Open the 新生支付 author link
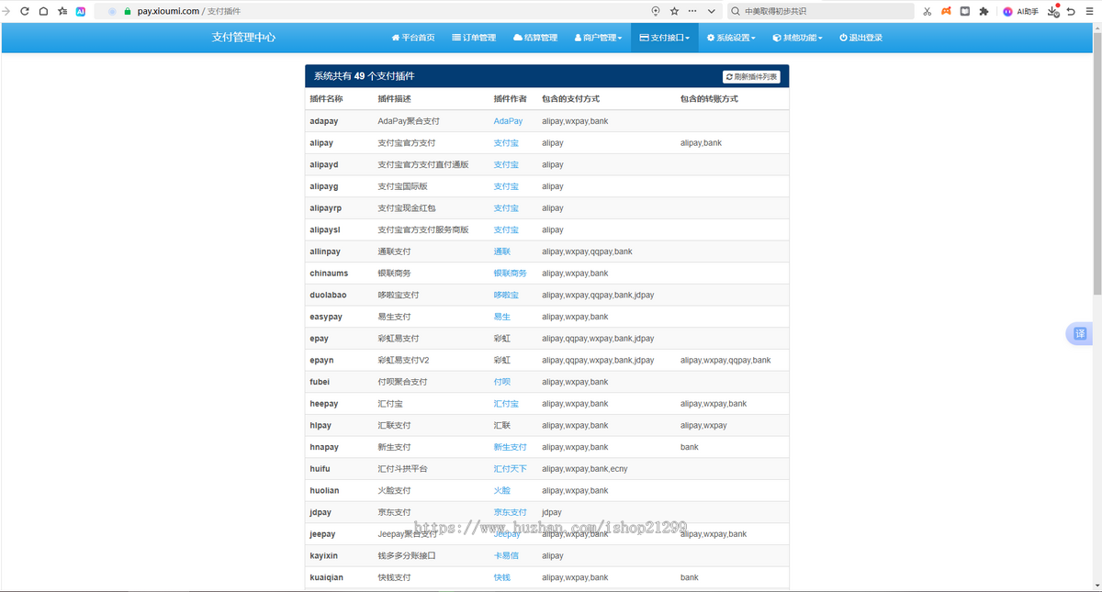 click(x=511, y=447)
